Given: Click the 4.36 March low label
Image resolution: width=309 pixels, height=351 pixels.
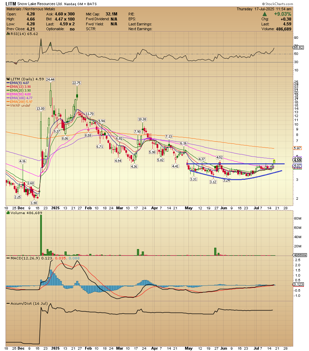Looking at the screenshot, I should pyautogui.click(x=134, y=166).
